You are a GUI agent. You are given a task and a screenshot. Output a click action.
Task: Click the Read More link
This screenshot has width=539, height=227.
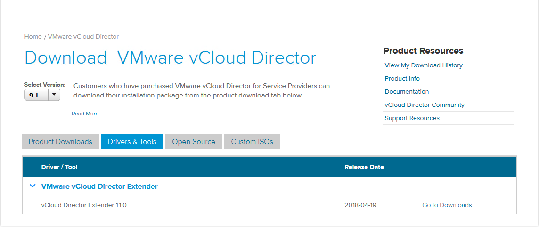[85, 113]
